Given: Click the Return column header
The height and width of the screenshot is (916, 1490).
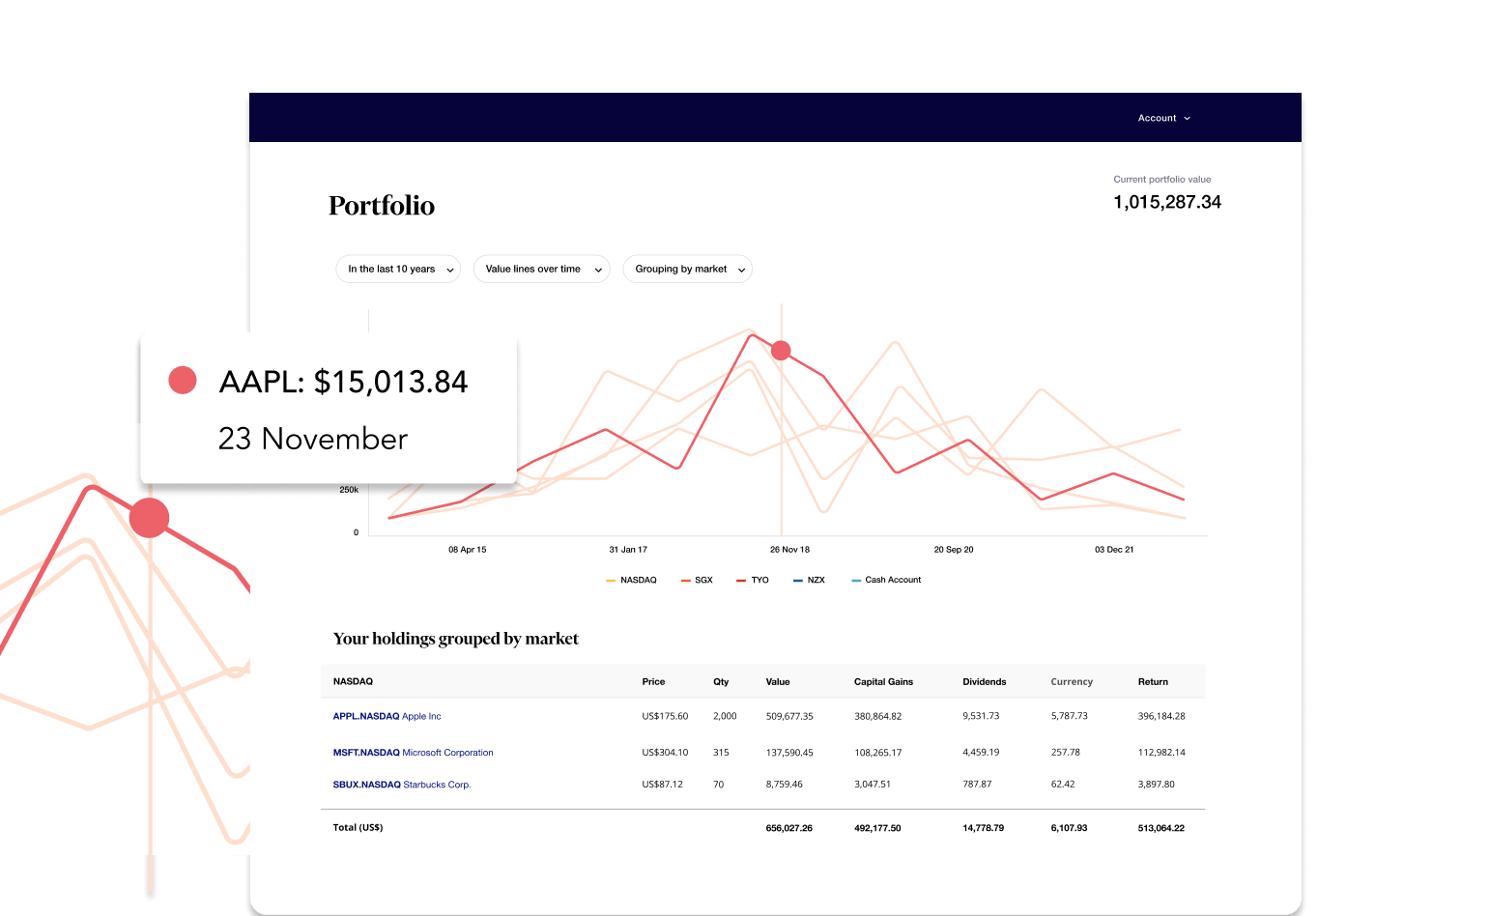Looking at the screenshot, I should point(1153,682).
